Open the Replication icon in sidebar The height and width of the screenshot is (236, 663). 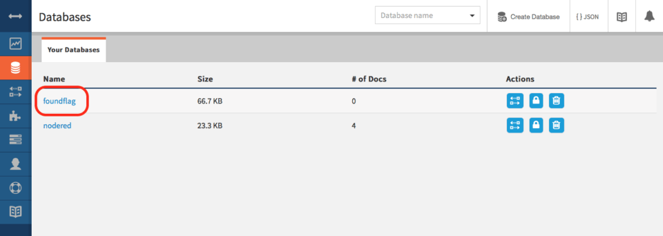[16, 92]
